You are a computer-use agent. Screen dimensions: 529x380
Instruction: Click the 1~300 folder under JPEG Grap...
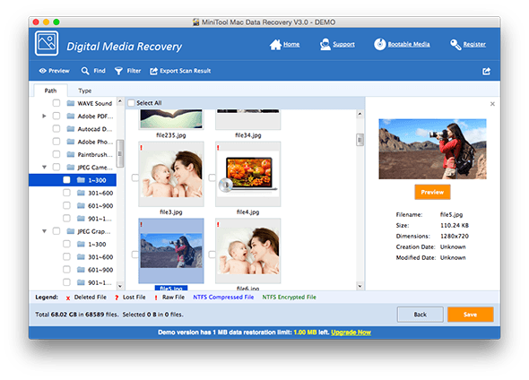tap(81, 244)
